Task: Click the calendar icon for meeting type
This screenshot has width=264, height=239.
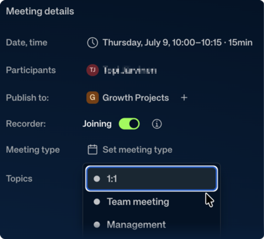Action: 92,150
